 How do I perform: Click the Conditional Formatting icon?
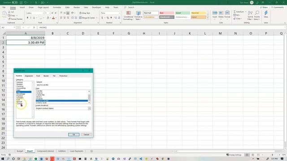pyautogui.click(x=129, y=13)
